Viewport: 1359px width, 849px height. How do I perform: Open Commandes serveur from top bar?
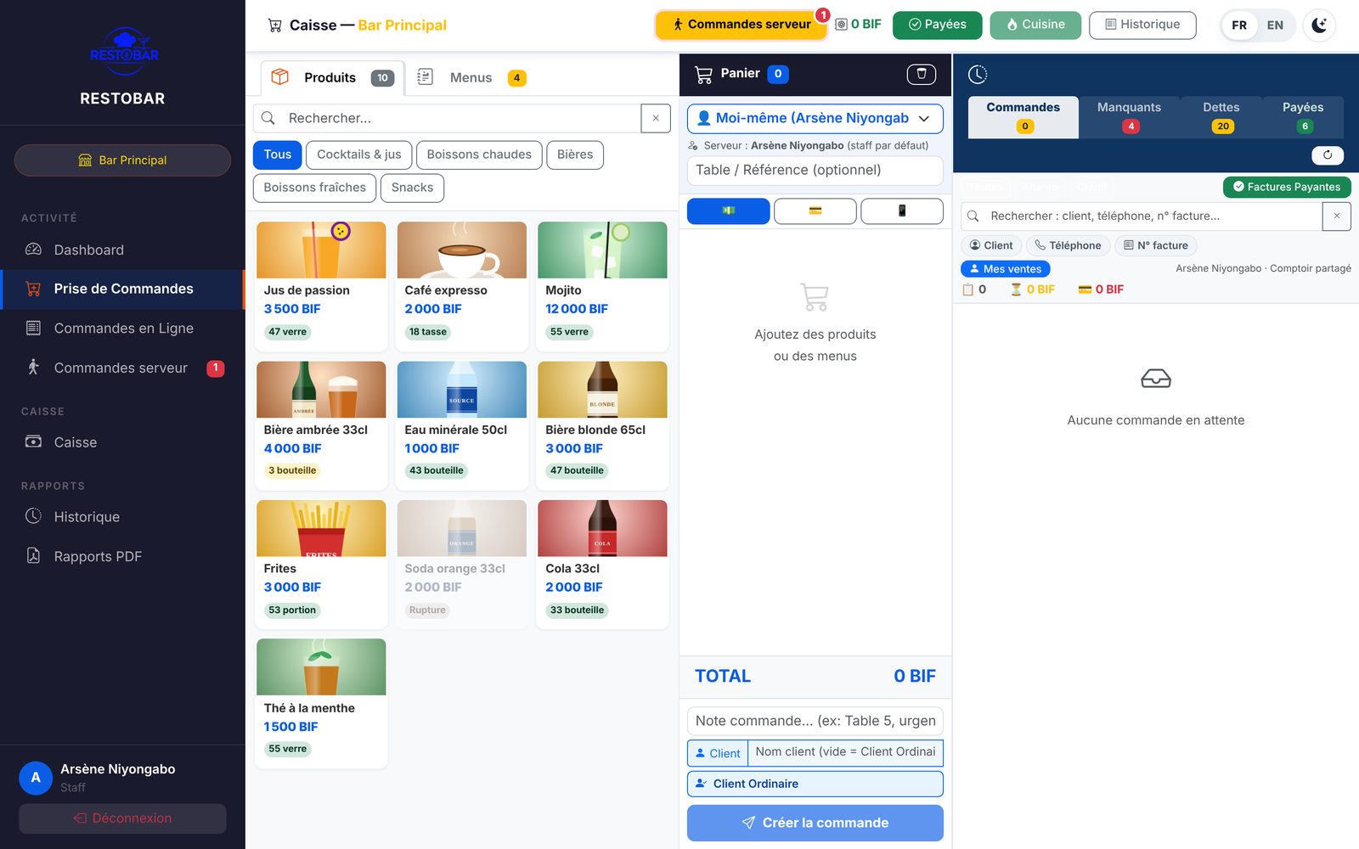coord(741,25)
